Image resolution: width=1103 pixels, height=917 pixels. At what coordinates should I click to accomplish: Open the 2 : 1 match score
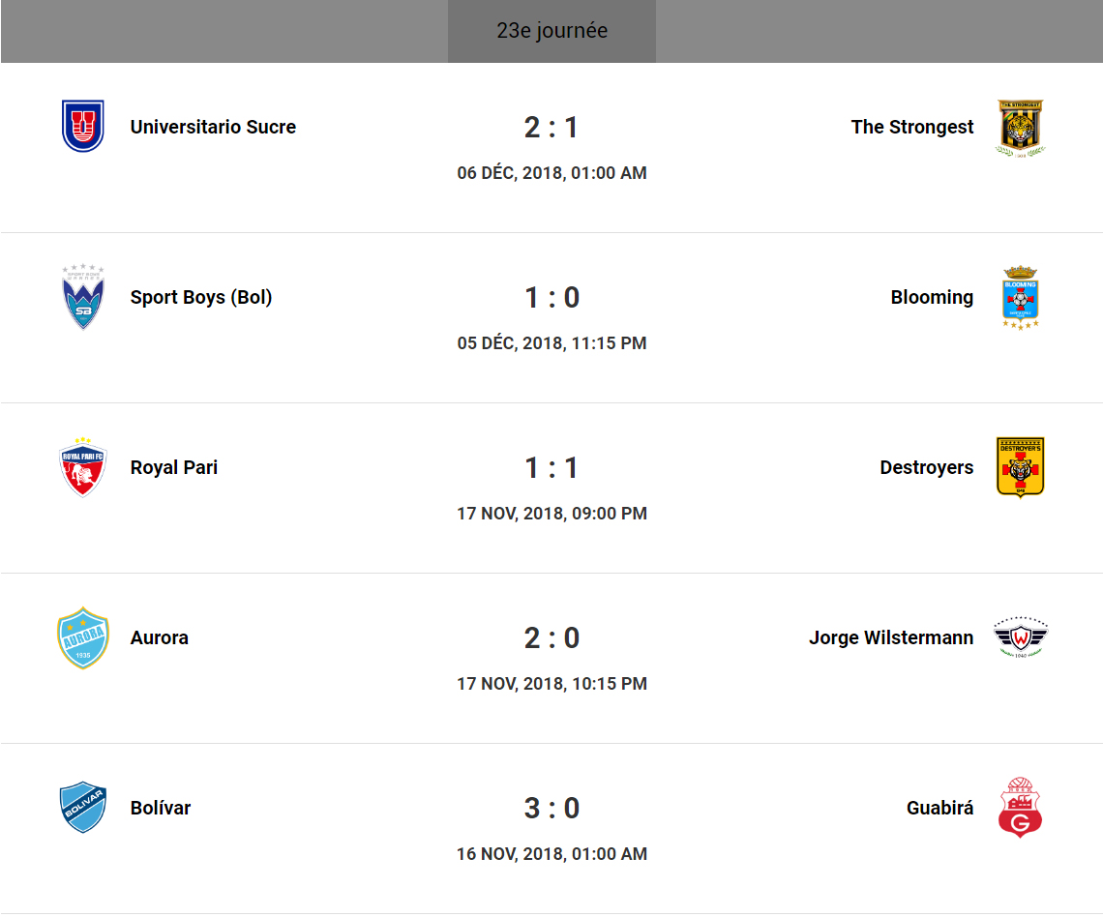551,128
